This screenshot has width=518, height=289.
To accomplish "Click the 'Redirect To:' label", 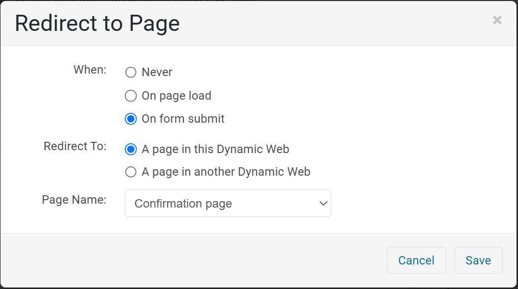I will [x=75, y=146].
